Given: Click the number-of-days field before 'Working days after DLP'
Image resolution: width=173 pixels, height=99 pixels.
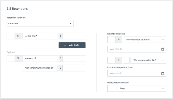Looking at the screenshot, I should [x=126, y=60].
